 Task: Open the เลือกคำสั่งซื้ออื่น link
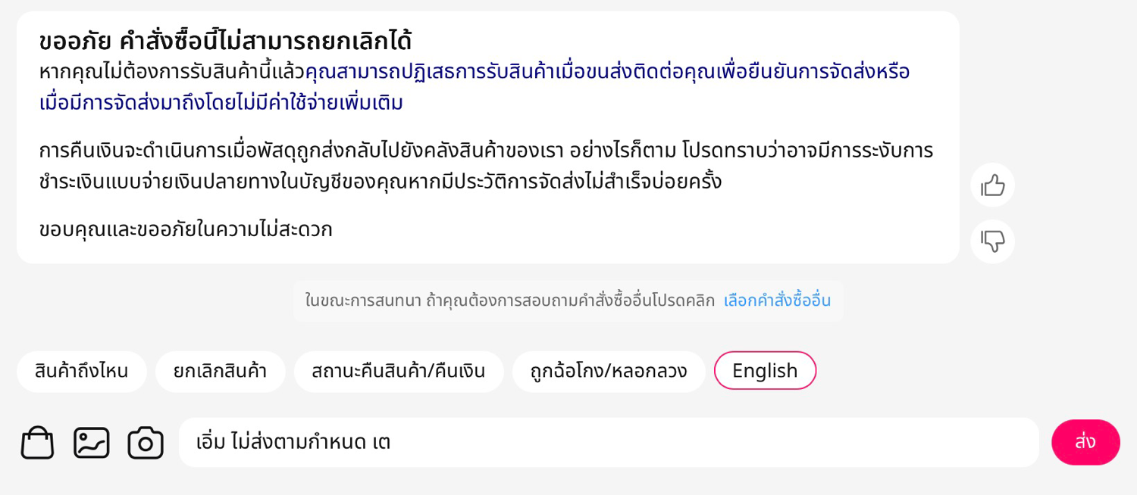777,300
